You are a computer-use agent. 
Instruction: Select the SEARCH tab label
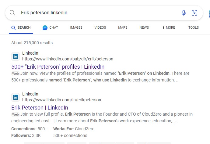point(24,27)
